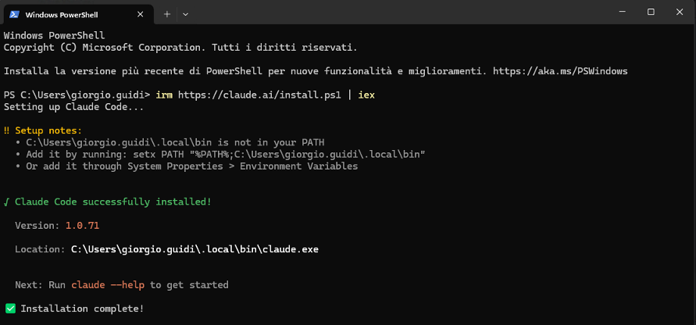Close the Windows PowerShell tab
This screenshot has width=696, height=325.
coord(141,14)
